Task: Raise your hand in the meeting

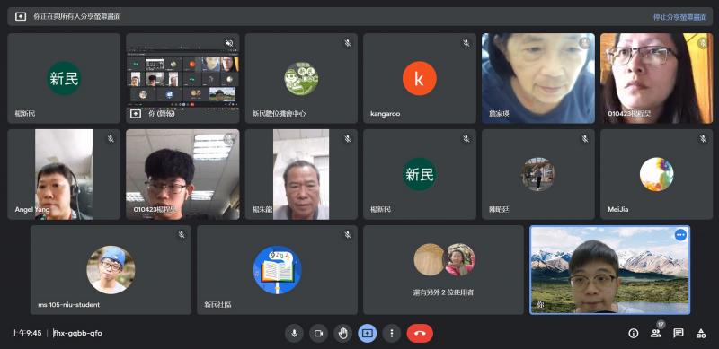Action: pos(343,334)
